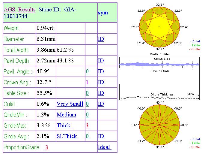
Task: Click the sym header link
Action: click(103, 13)
